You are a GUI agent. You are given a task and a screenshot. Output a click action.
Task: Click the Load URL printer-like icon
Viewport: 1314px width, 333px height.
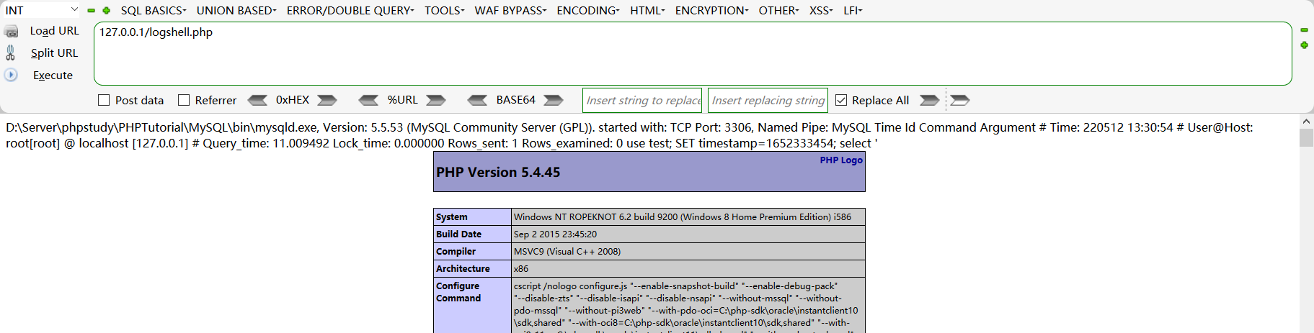tap(12, 32)
